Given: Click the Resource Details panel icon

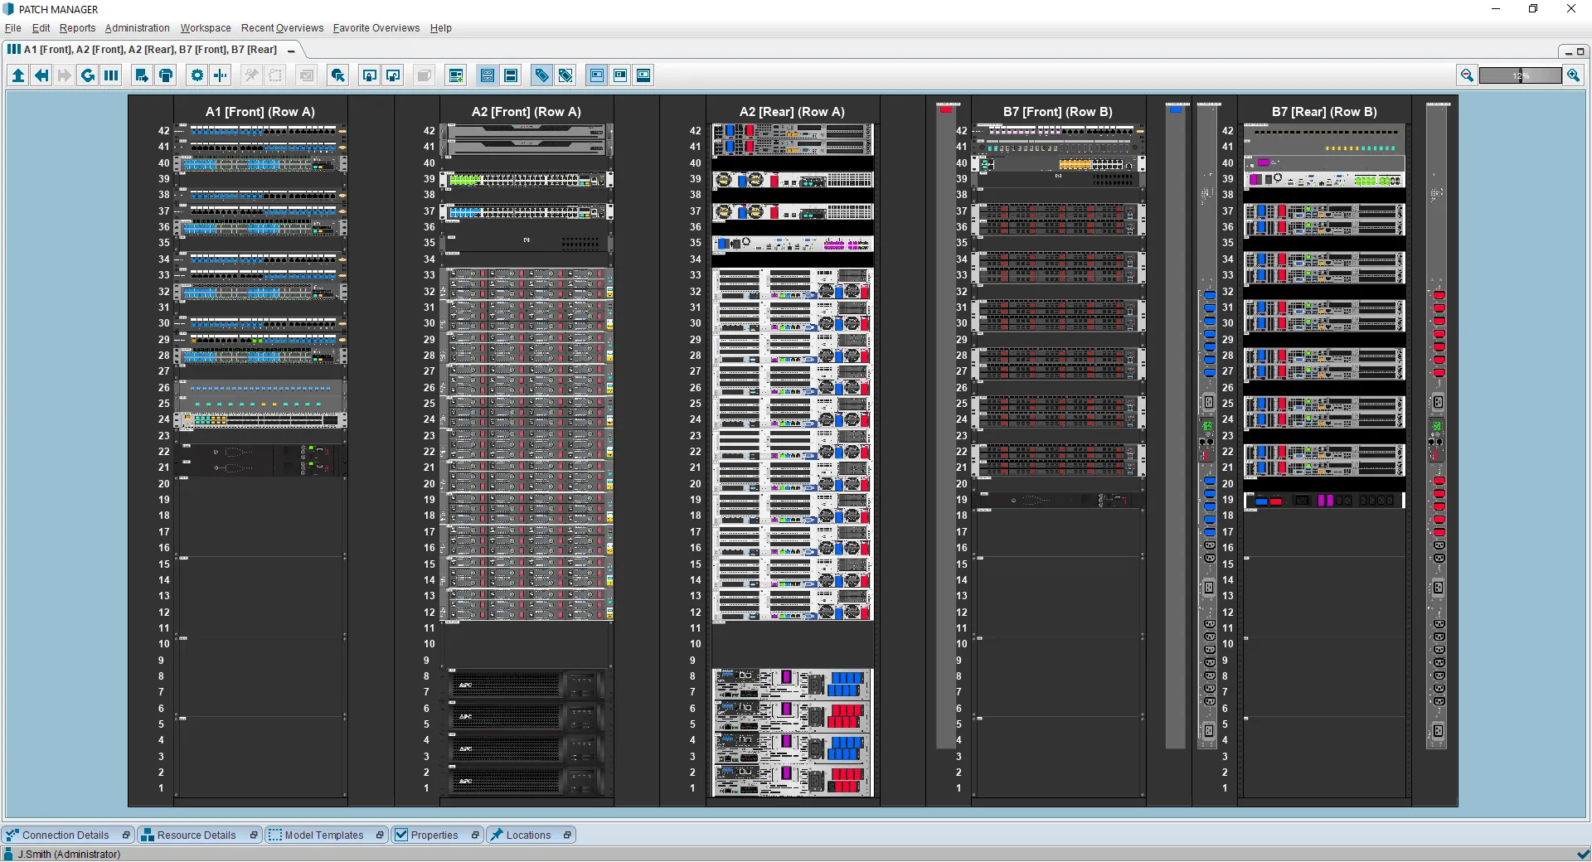Looking at the screenshot, I should [x=148, y=835].
